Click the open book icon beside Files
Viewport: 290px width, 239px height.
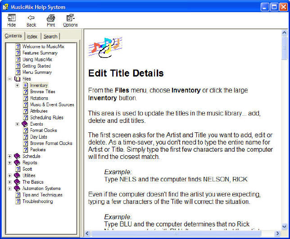click(x=18, y=79)
